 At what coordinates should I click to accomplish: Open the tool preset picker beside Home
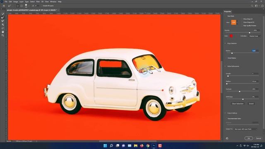point(10,6)
